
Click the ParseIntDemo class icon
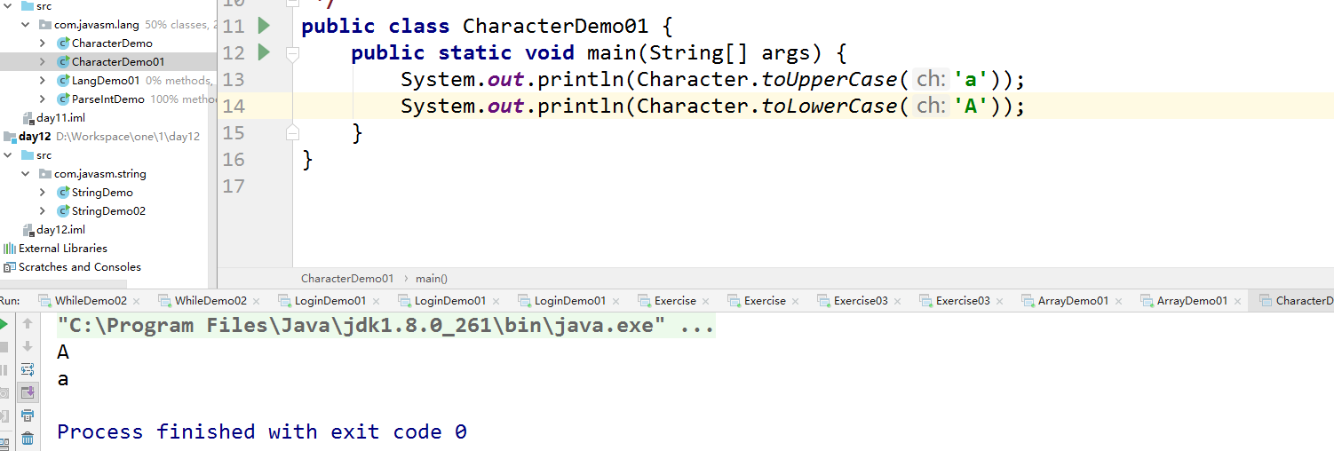coord(63,99)
